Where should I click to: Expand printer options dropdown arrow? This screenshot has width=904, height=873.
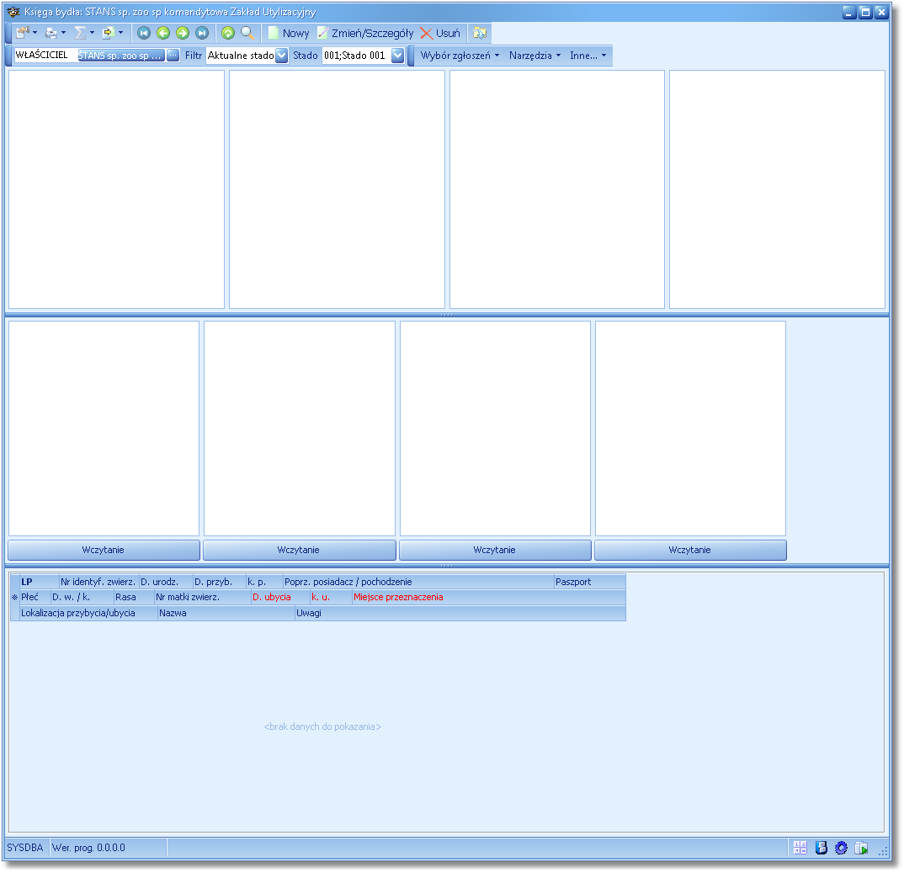[x=63, y=32]
